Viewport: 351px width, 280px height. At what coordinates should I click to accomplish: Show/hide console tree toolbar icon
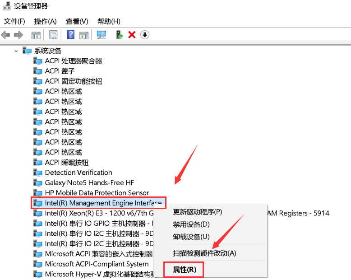[36, 35]
